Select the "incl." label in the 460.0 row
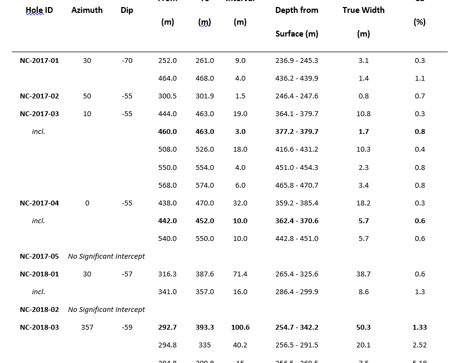The image size is (451, 363). [x=39, y=131]
